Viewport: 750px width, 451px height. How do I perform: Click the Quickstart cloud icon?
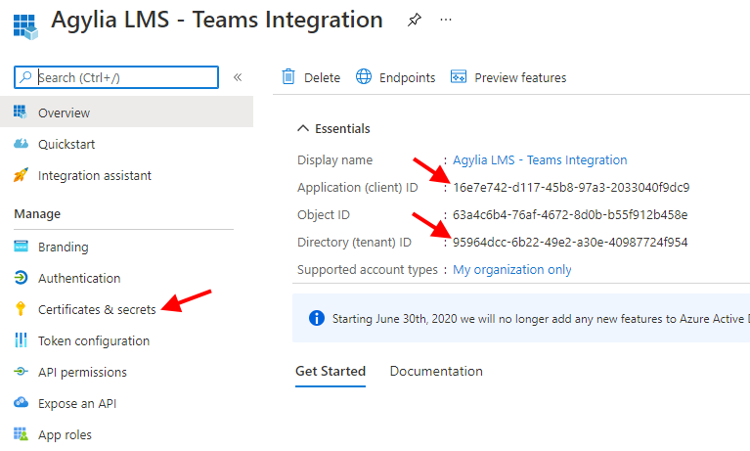coord(21,144)
